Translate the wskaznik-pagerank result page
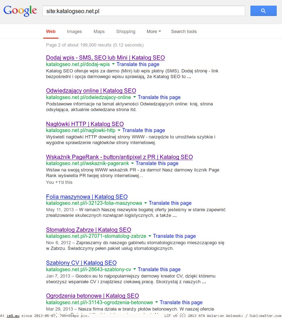Image resolution: width=282 pixels, height=318 pixels. 157,164
